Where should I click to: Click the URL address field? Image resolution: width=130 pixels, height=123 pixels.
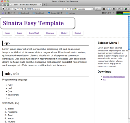click(x=37, y=9)
